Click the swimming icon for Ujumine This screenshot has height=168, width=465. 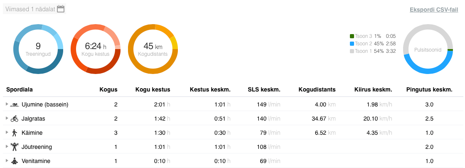15,104
